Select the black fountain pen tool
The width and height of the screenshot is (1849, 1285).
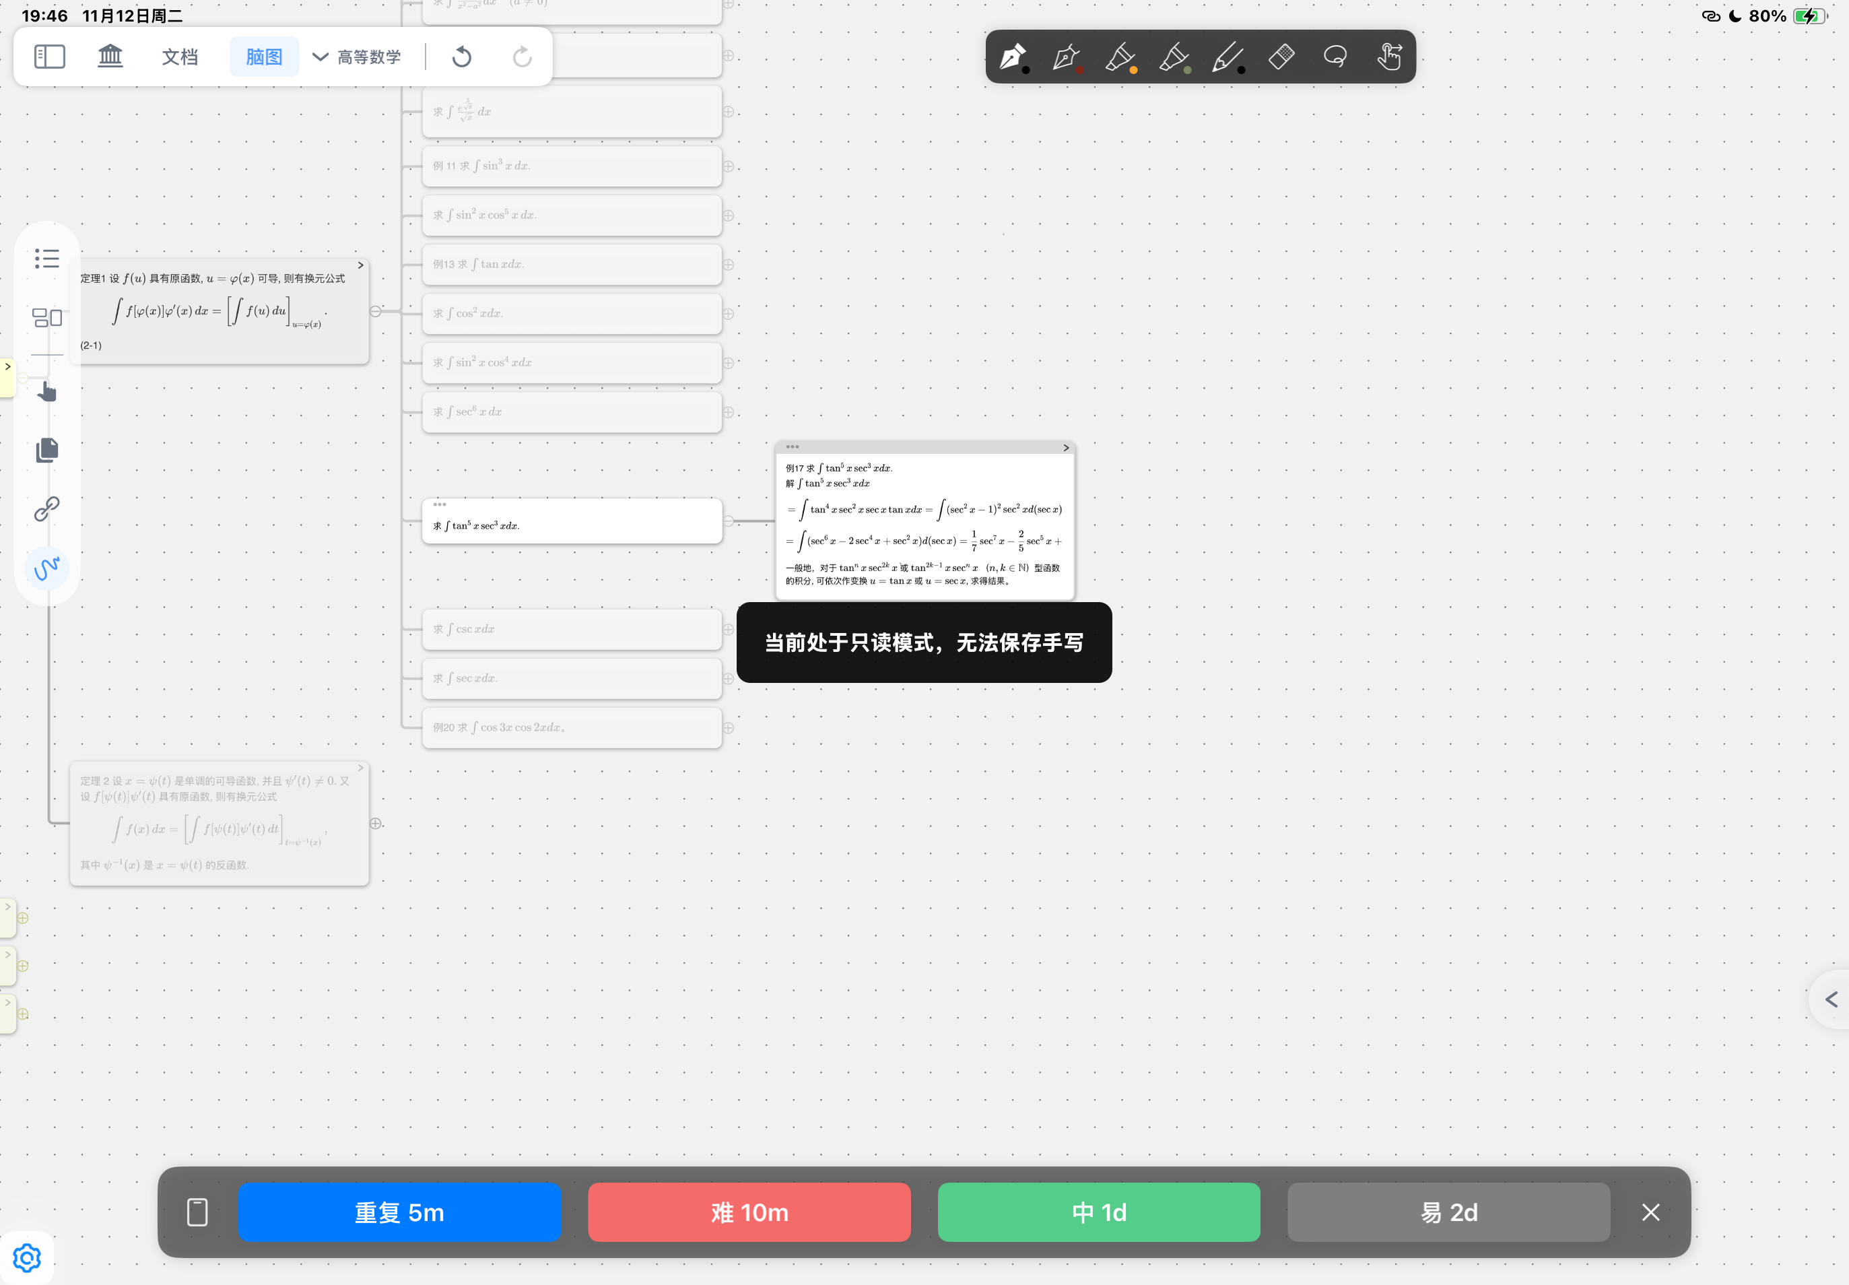(x=1013, y=57)
